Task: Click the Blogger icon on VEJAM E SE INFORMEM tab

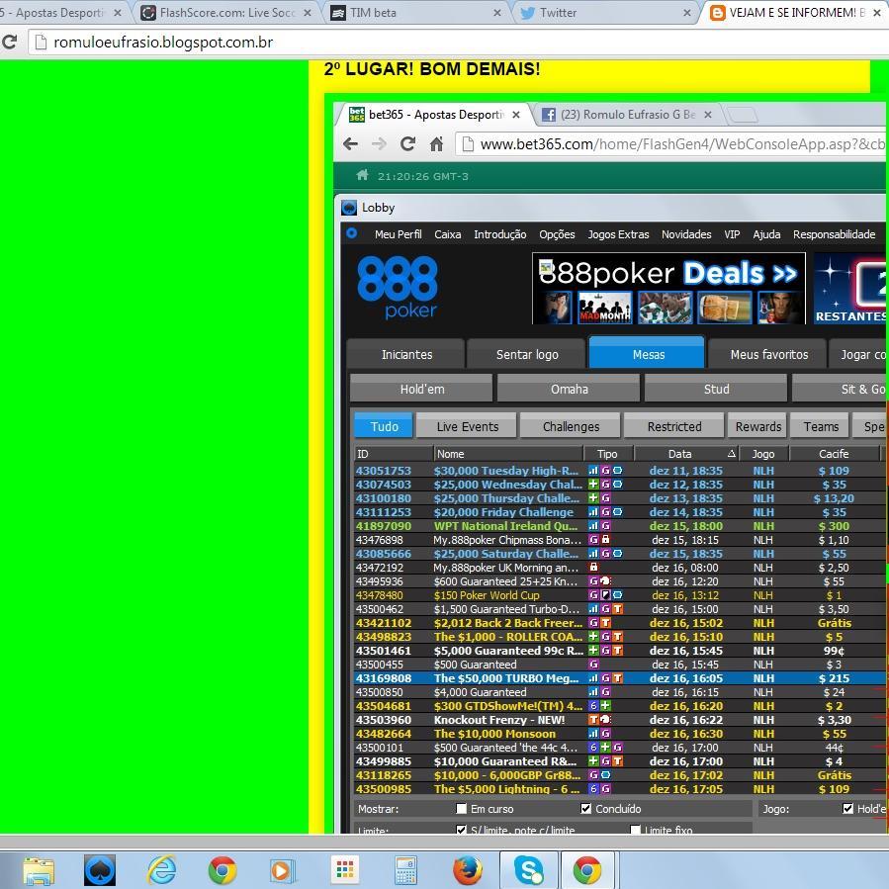Action: click(717, 13)
